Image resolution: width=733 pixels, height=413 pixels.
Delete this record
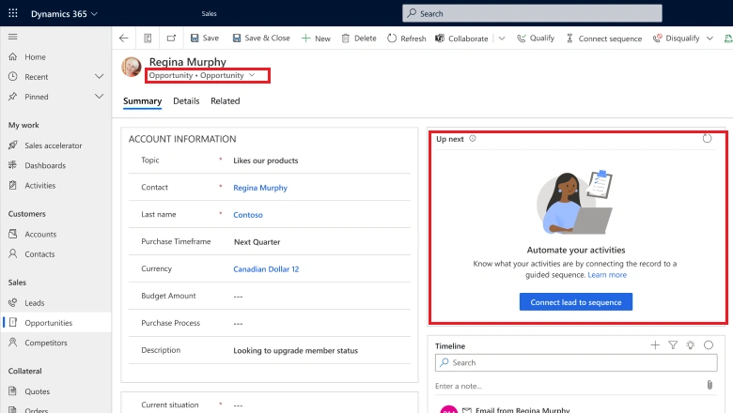tap(359, 38)
